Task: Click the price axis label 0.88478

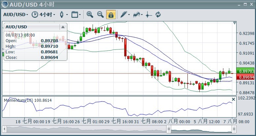Action: tap(247, 93)
